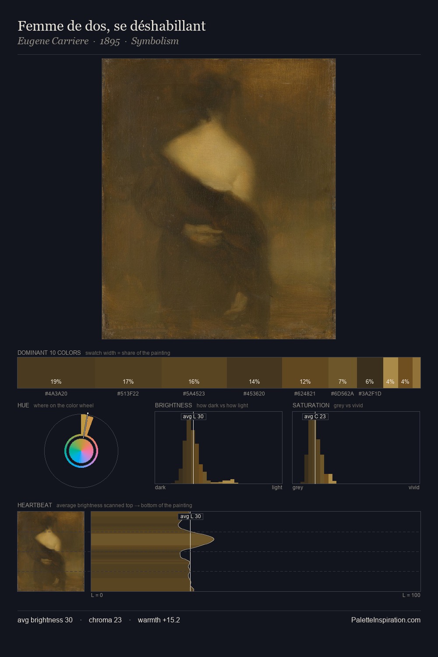Click the 'L = 0' axis label

point(97,595)
